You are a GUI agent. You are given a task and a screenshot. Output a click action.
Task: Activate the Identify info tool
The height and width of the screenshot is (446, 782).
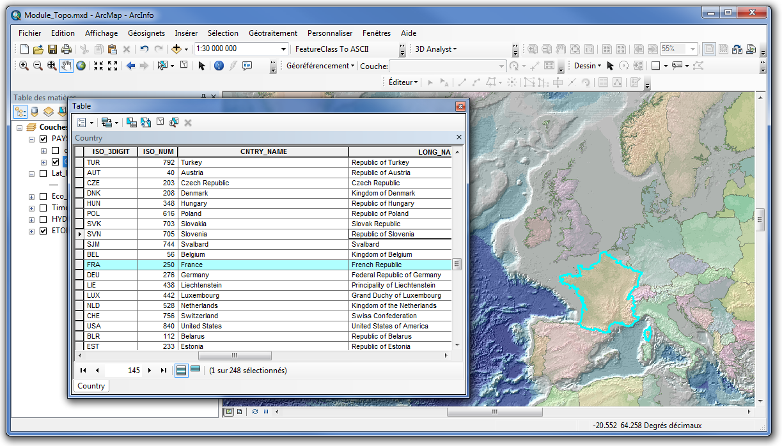tap(219, 66)
